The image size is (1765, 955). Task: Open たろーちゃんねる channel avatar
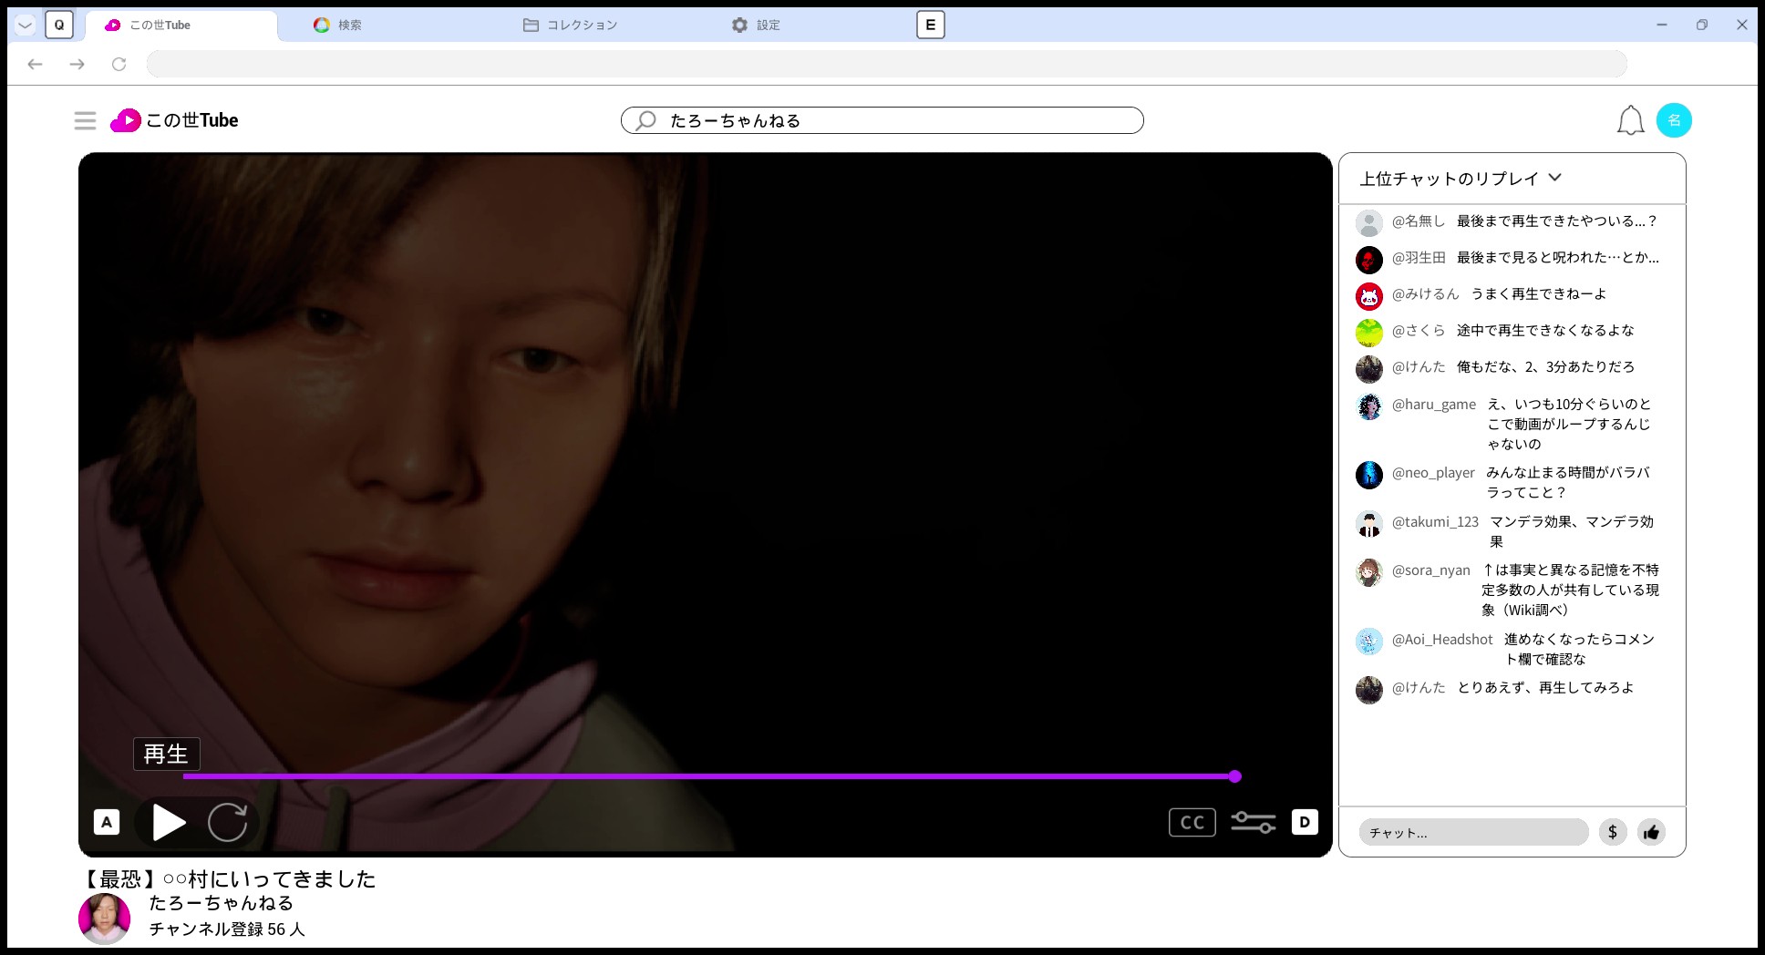pos(104,919)
